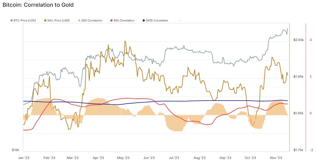Click the red 90D Correlation legend dot
Viewport: 317px width, 162px height.
[x=112, y=20]
